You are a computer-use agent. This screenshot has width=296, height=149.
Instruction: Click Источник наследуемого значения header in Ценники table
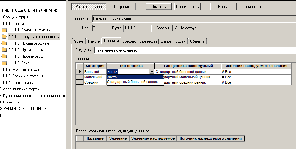coord(256,66)
